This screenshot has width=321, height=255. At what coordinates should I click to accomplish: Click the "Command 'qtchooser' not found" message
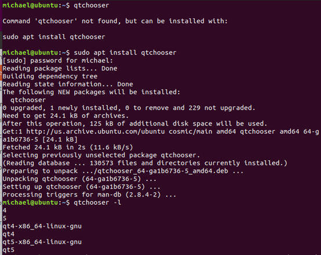115,21
